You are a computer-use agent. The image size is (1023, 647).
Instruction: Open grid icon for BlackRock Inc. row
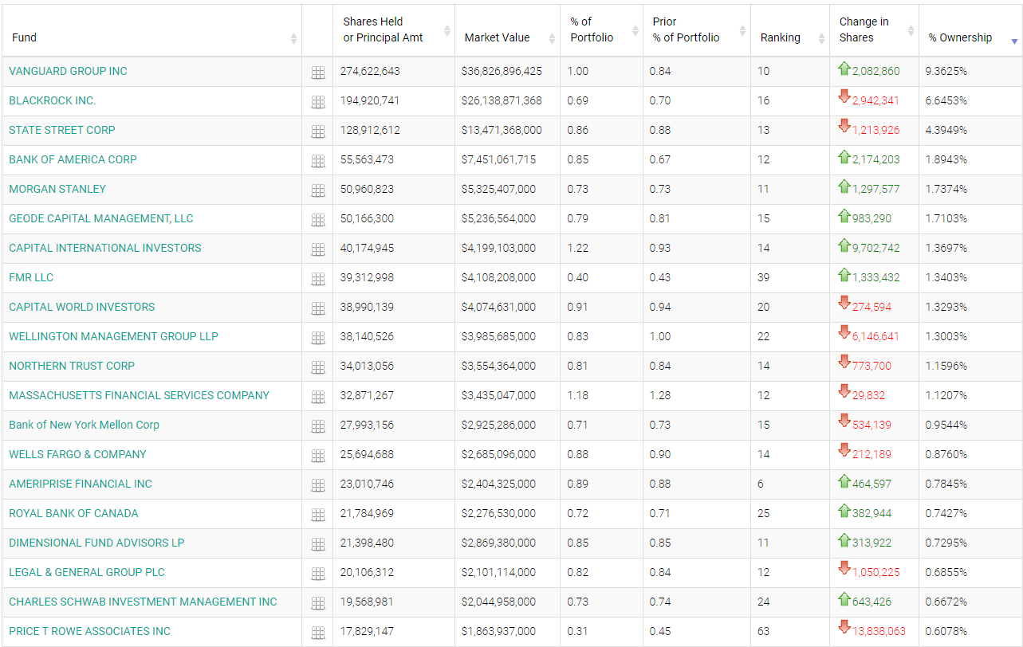click(x=318, y=102)
